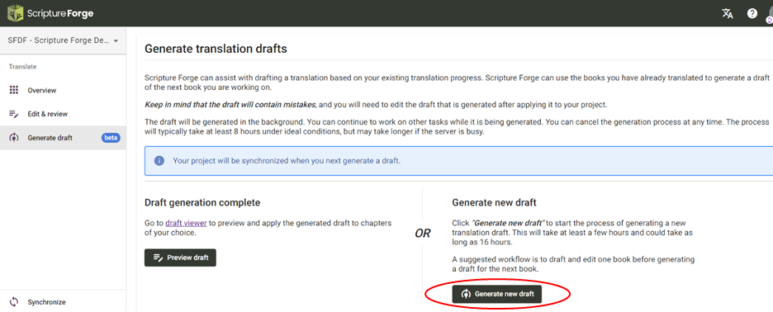773x312 pixels.
Task: Click the Scripture Forge title text
Action: (x=60, y=13)
